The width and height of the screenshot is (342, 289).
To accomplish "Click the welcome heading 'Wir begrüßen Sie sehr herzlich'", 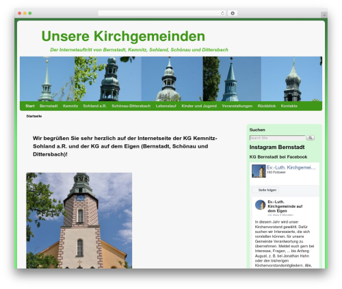I will (x=125, y=146).
